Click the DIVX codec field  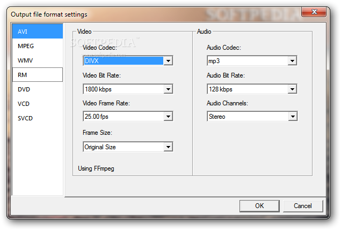click(124, 61)
